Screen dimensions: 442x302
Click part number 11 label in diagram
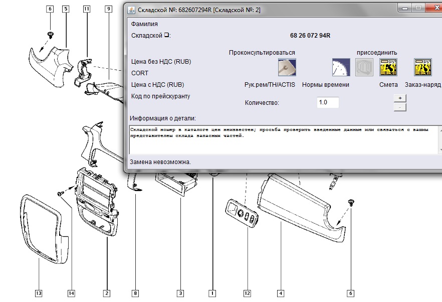[87, 9]
